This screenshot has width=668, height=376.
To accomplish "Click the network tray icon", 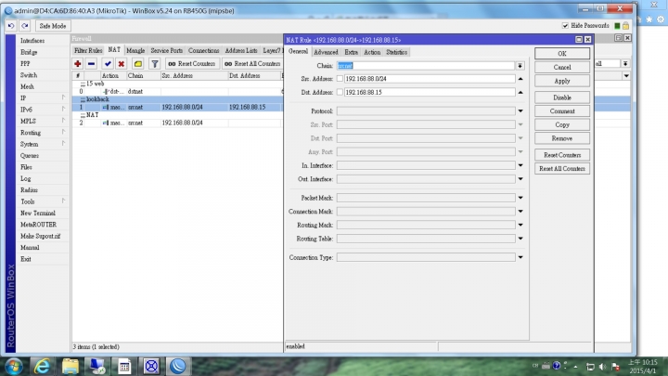I will pyautogui.click(x=590, y=367).
